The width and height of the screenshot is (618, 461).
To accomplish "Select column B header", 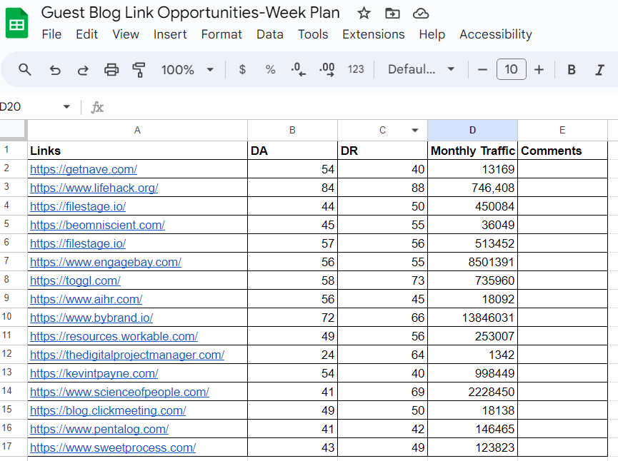I will [x=292, y=131].
